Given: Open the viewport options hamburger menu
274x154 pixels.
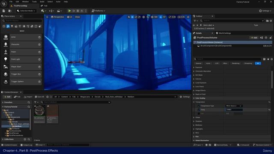Looking at the screenshot, I should [47, 17].
